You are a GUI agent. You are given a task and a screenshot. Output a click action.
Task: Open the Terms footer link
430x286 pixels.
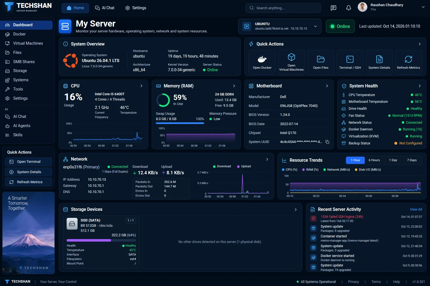coord(376,282)
